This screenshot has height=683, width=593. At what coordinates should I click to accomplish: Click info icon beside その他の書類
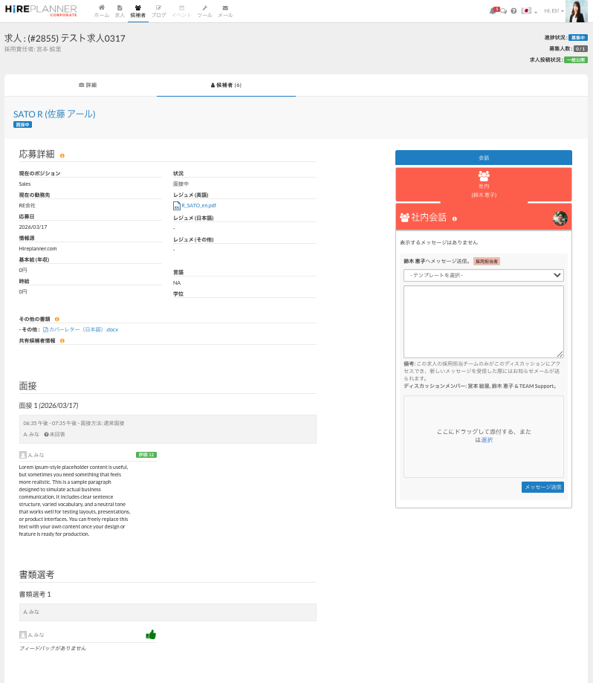56,319
